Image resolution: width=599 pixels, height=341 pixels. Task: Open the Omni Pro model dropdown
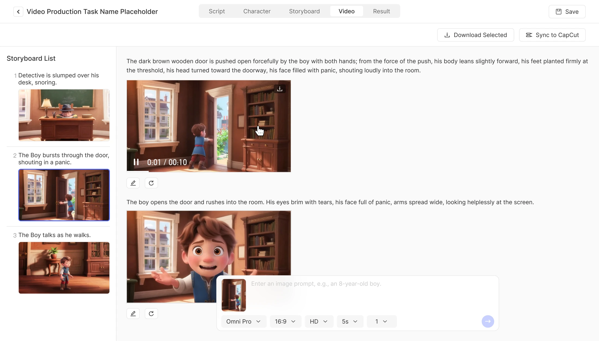pyautogui.click(x=243, y=321)
